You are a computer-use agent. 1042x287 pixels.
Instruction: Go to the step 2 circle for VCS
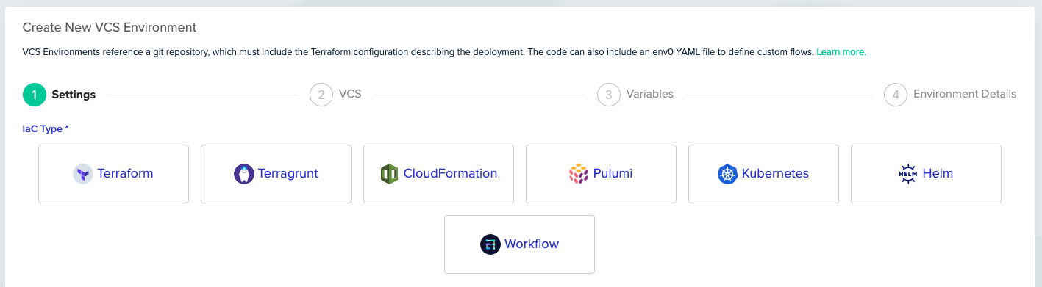[321, 95]
